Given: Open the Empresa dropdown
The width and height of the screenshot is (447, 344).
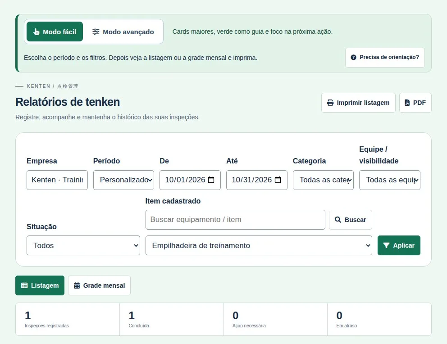Looking at the screenshot, I should coord(57,180).
